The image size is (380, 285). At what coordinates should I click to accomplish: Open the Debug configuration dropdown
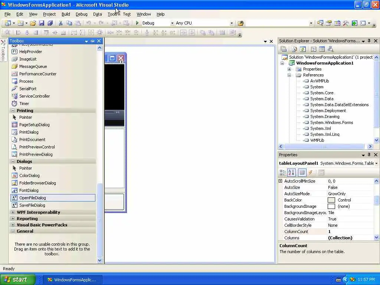(x=172, y=23)
